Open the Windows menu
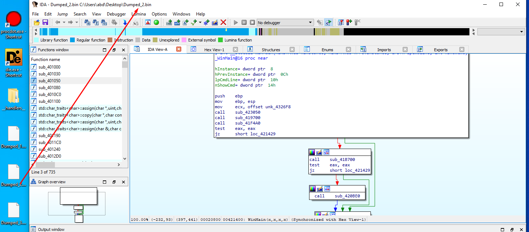 click(x=181, y=14)
